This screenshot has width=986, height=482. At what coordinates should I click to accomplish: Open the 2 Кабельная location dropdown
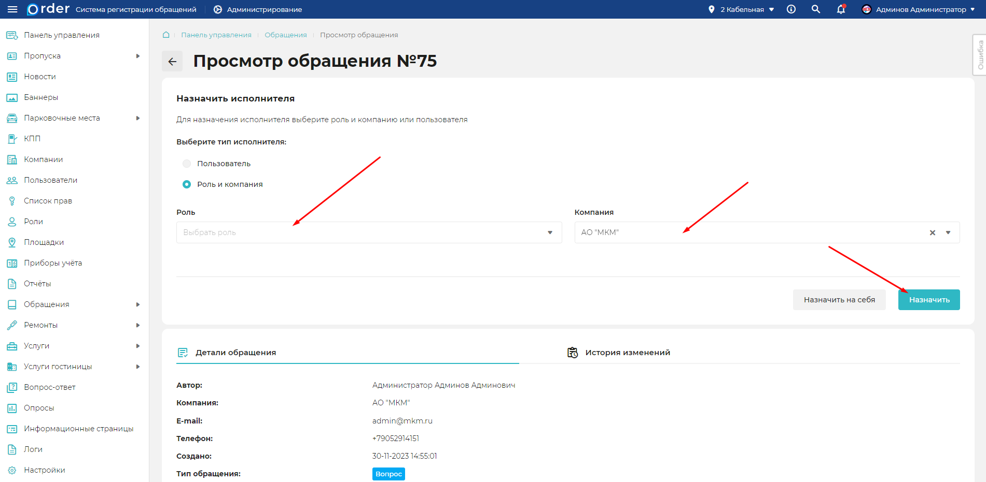[x=741, y=9]
